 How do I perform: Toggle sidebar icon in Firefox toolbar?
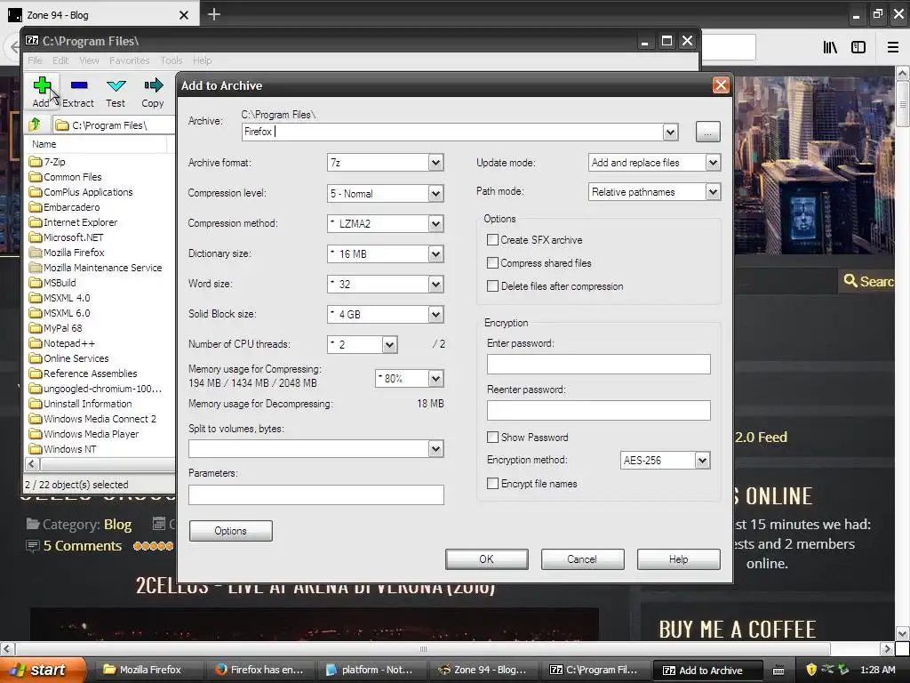(x=858, y=47)
